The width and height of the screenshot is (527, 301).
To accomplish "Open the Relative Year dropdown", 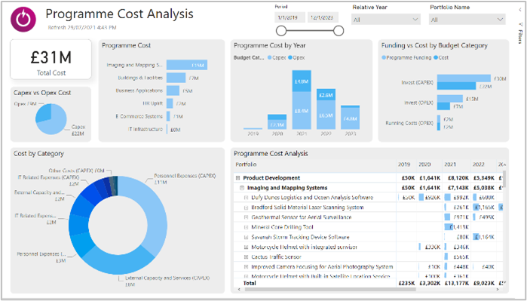I will 386,20.
